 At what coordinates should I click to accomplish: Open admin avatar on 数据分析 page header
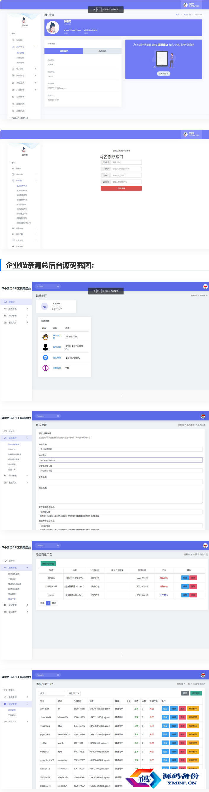point(205,287)
